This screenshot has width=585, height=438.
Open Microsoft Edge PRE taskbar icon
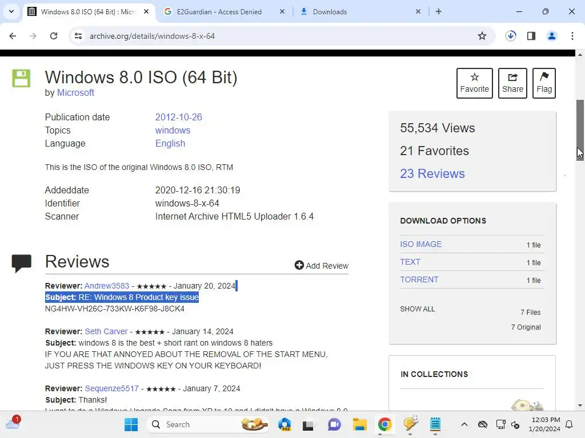[285, 424]
